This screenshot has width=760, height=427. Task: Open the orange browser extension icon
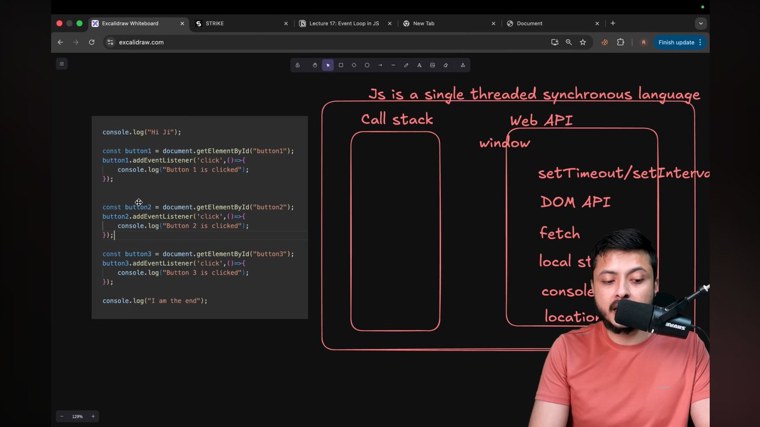coord(604,42)
